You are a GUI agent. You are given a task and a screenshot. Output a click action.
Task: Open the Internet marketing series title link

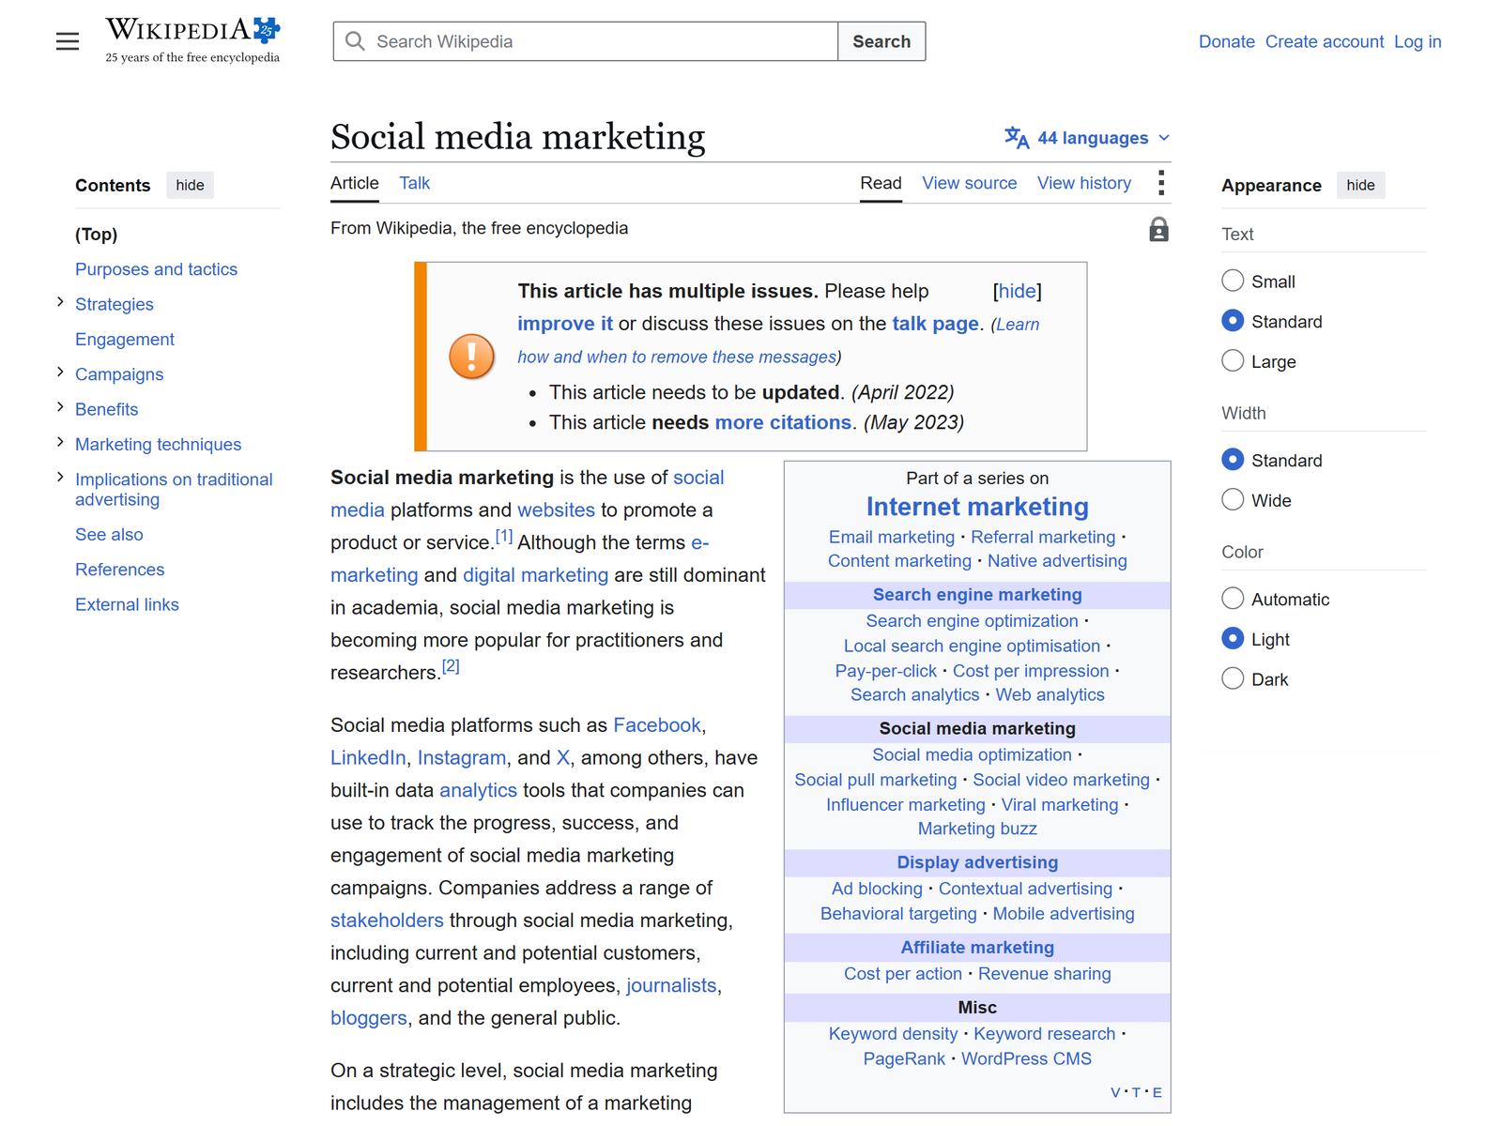click(x=977, y=507)
